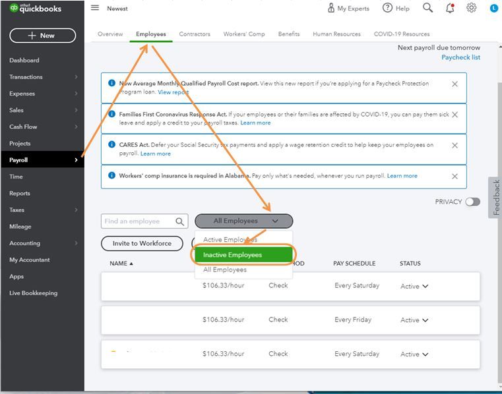Expand the Accounting sidebar submenu

(x=76, y=243)
